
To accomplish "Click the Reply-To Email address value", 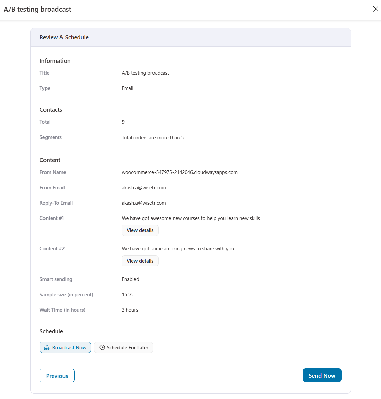I will [144, 203].
